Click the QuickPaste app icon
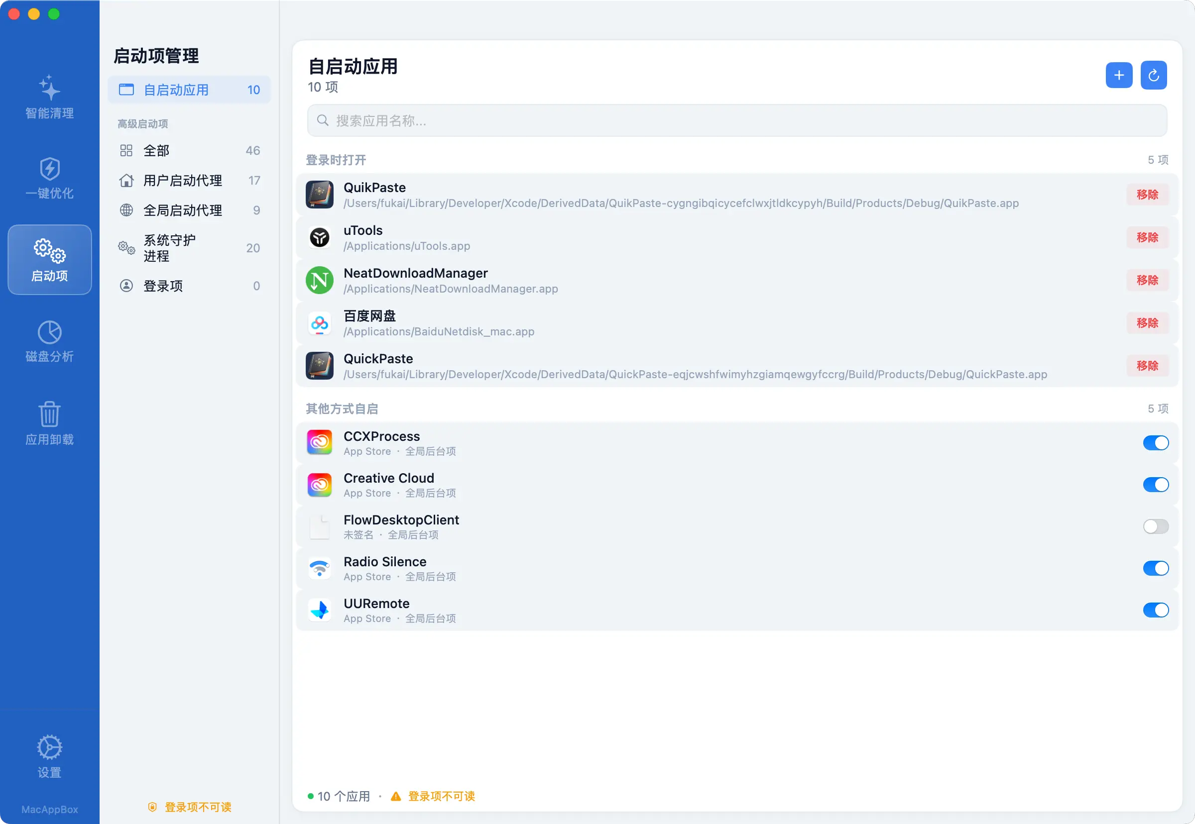The width and height of the screenshot is (1195, 824). [319, 366]
